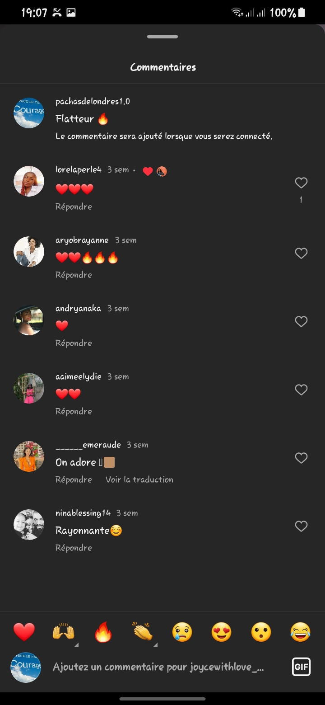The height and width of the screenshot is (705, 325).
Task: Reply to ninablessing14's comment
Action: pos(74,548)
